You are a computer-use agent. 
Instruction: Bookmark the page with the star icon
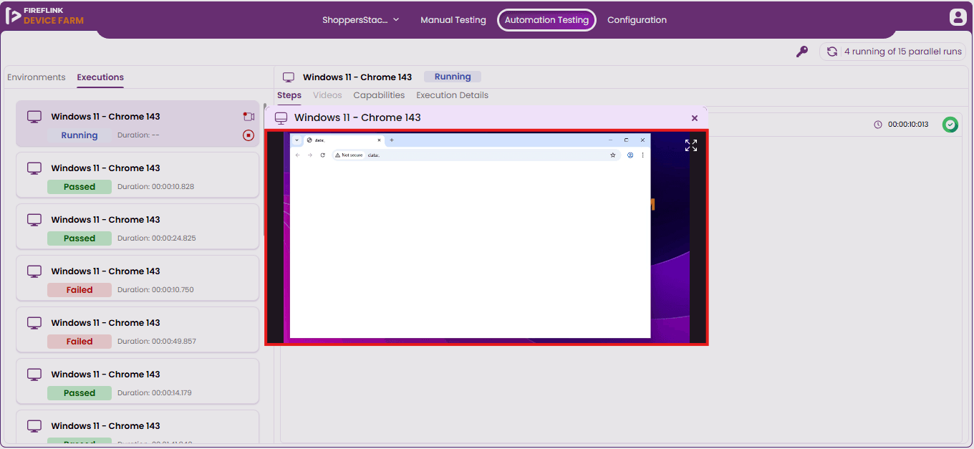coord(613,155)
